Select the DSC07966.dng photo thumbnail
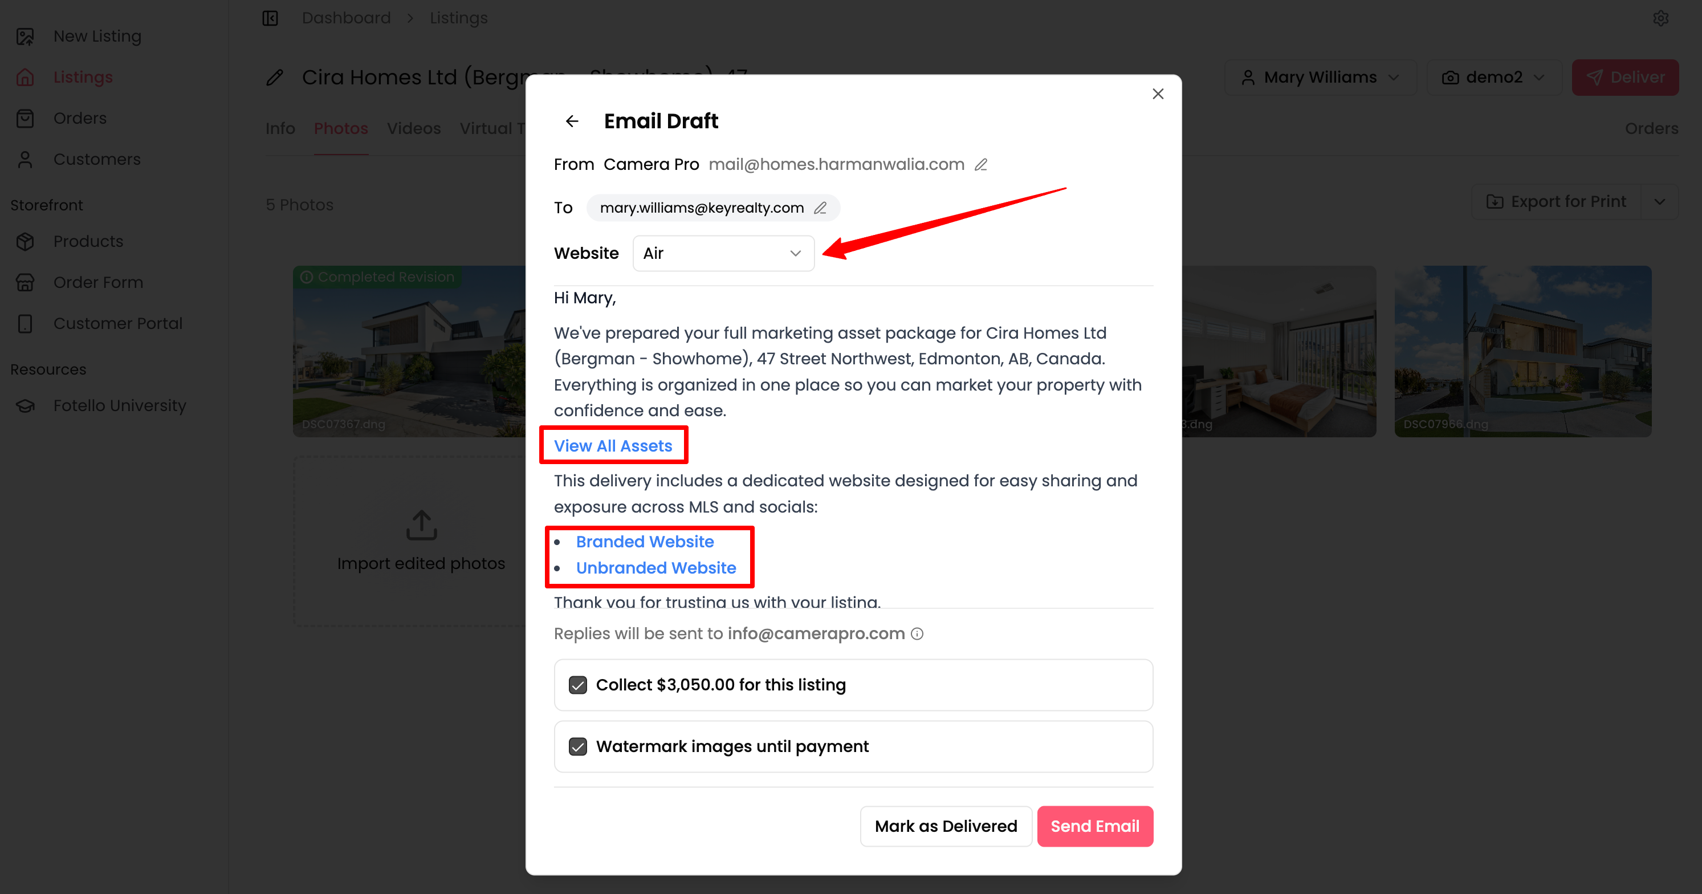Screen dimensions: 1702x894 1522,351
